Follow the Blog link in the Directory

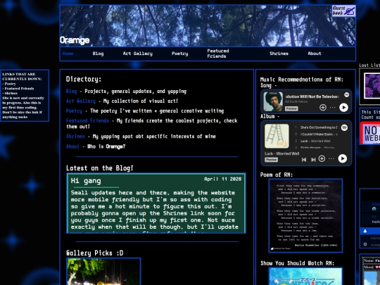pyautogui.click(x=71, y=91)
